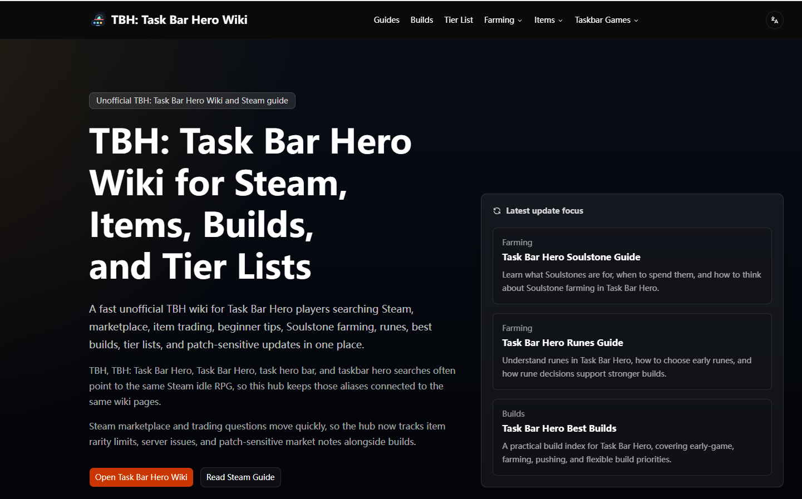Expand the Taskbar Games dropdown menu

click(x=607, y=20)
